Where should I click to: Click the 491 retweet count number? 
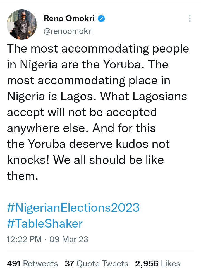click(14, 263)
